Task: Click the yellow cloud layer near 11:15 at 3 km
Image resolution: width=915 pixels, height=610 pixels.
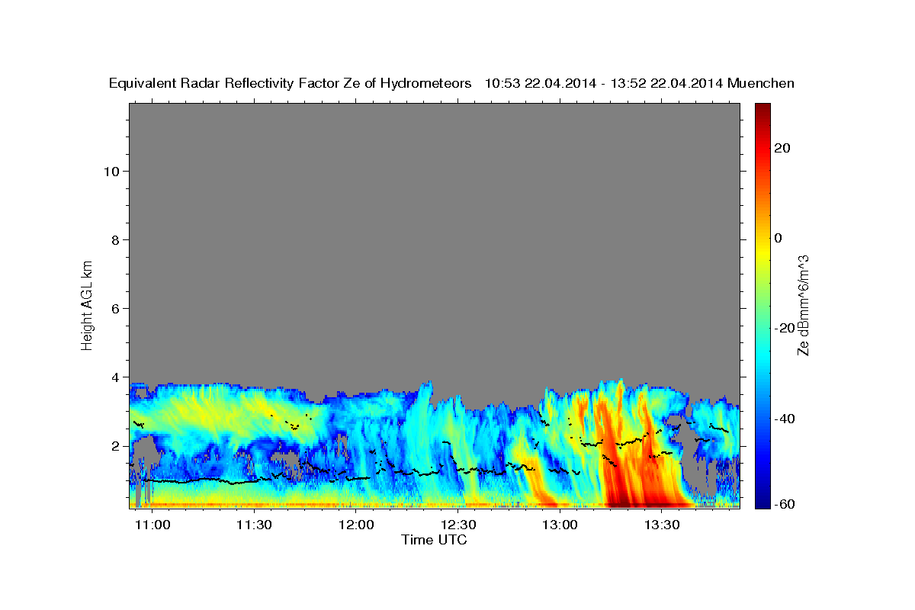Action: (x=206, y=412)
